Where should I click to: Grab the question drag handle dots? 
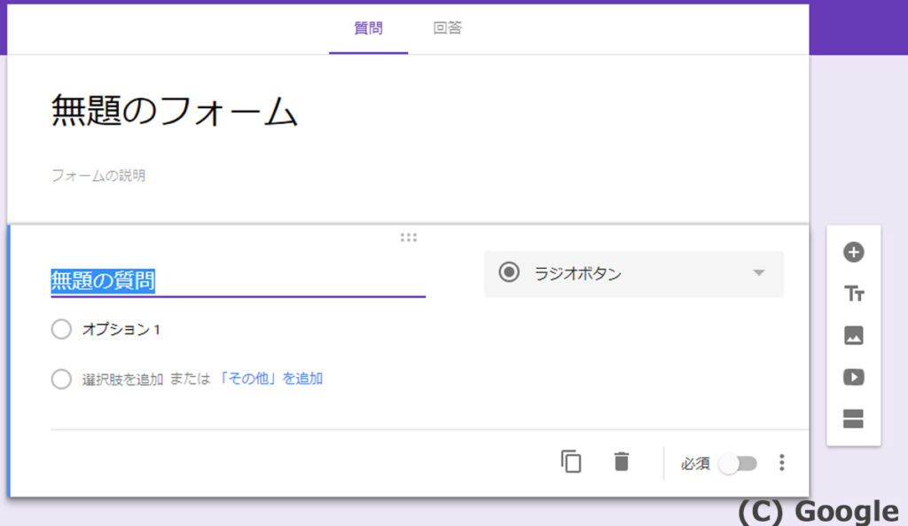pos(408,238)
